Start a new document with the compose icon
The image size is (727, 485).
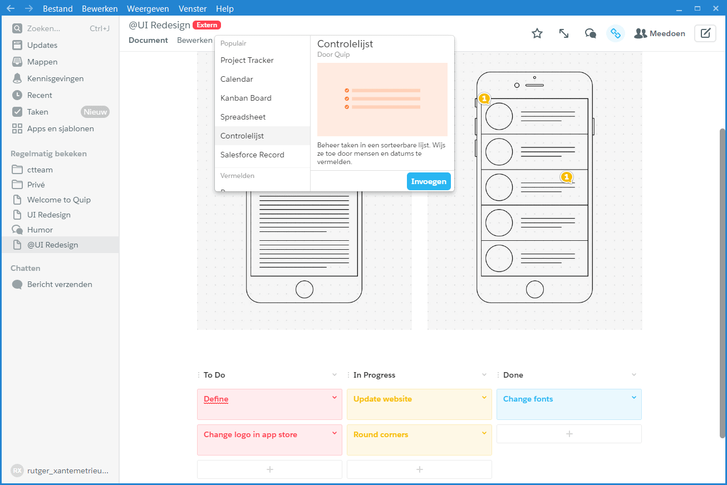(705, 33)
